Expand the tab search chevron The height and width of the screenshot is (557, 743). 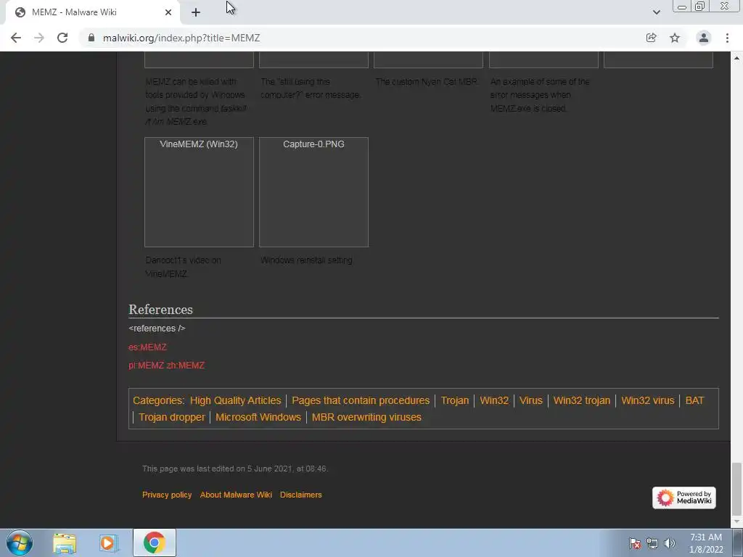click(656, 12)
